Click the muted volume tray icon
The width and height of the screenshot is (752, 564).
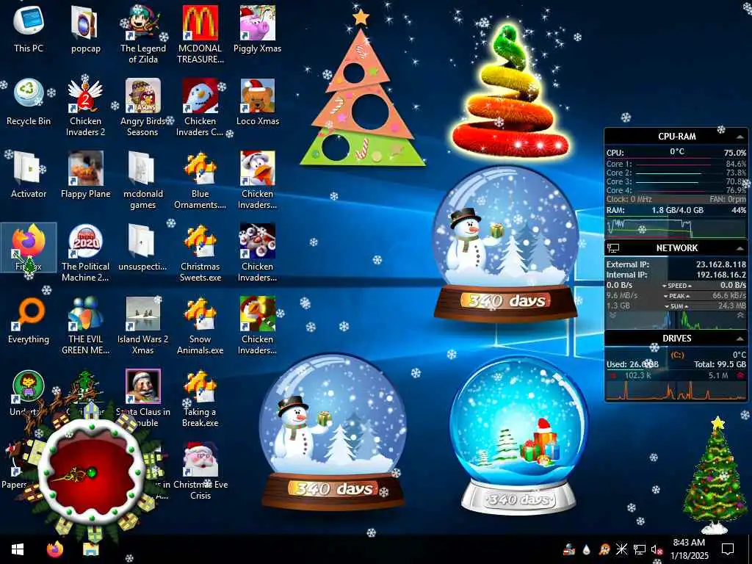point(656,549)
